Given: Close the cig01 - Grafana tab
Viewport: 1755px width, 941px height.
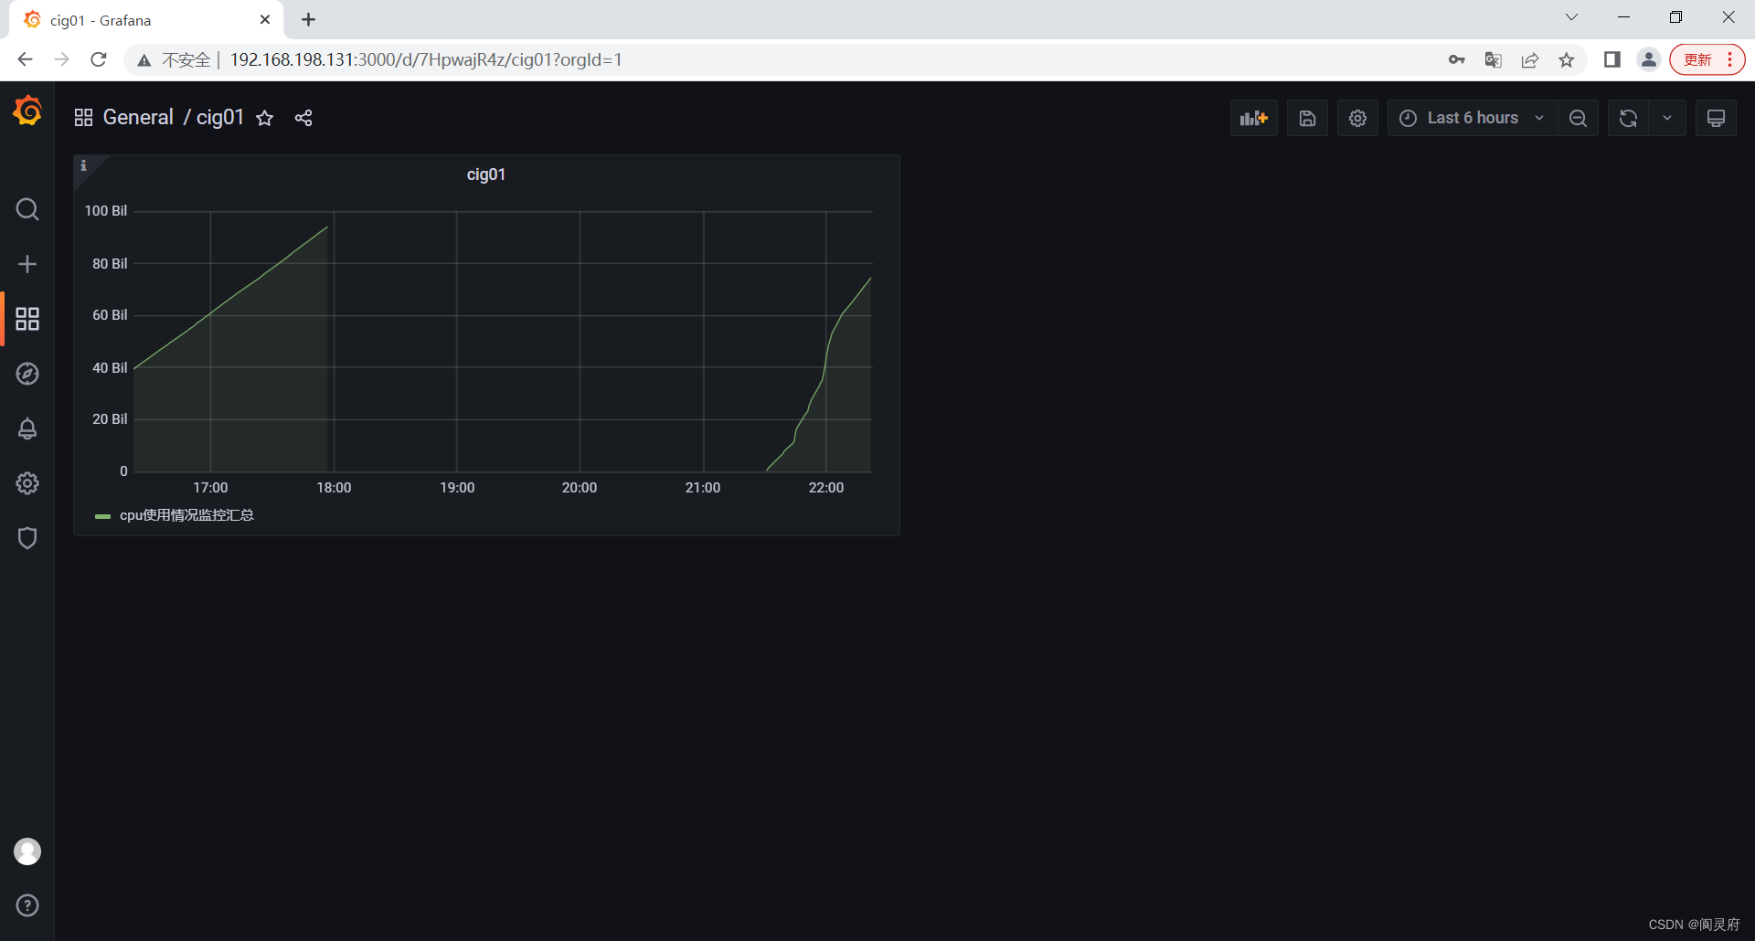Looking at the screenshot, I should pos(265,19).
